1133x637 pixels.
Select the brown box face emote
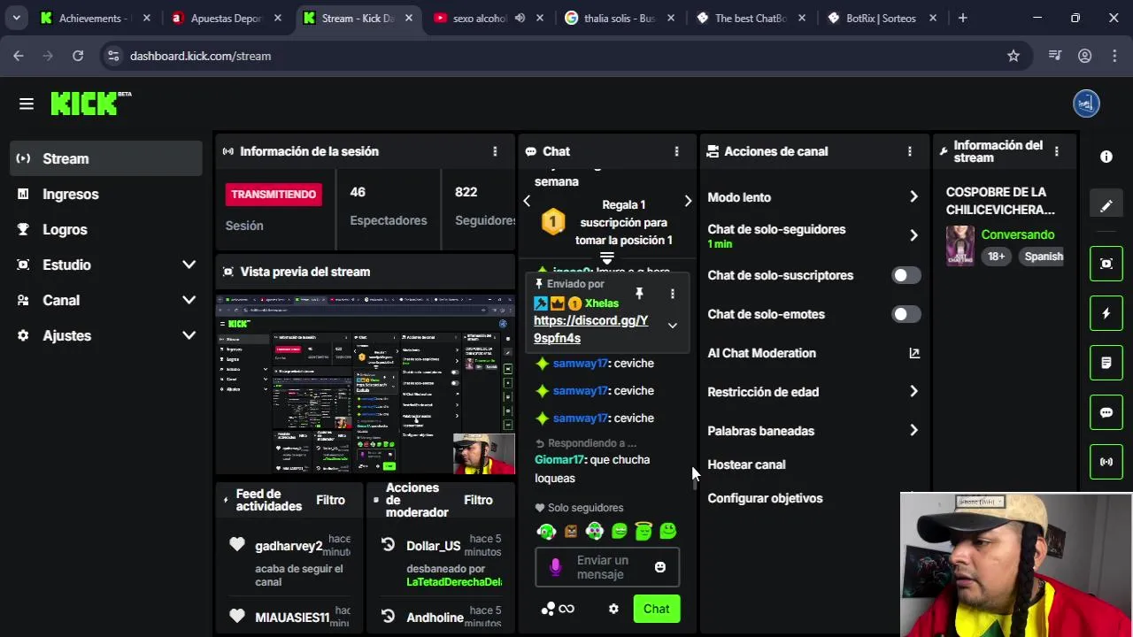pos(571,531)
